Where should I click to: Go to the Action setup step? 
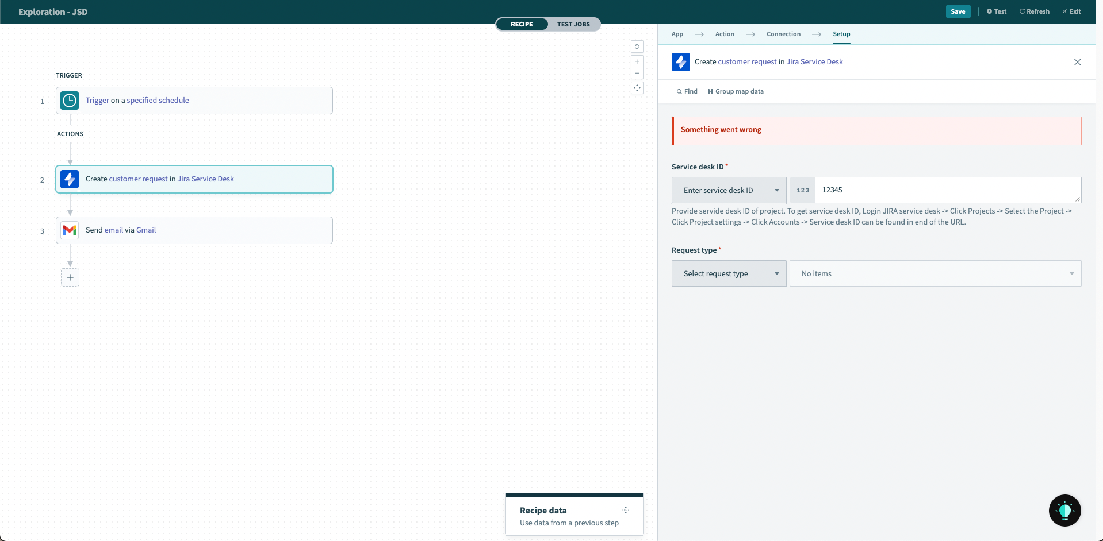[725, 34]
